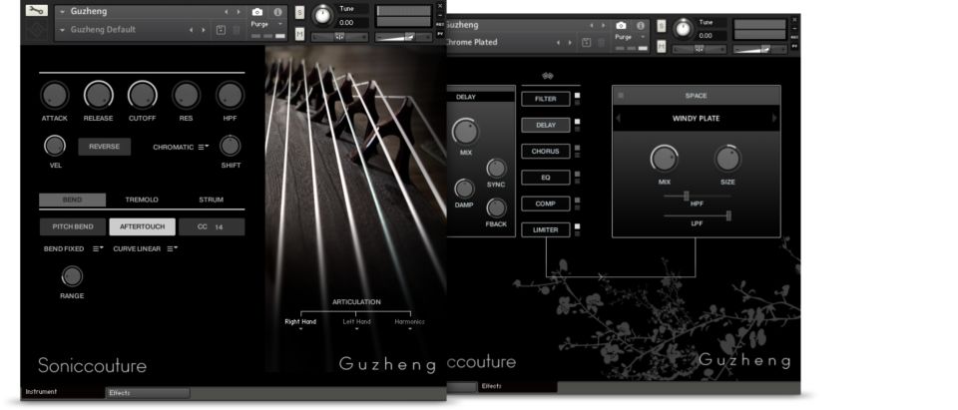958x410 pixels.
Task: Open the CHROMATIC scale dropdown
Action: coord(202,147)
